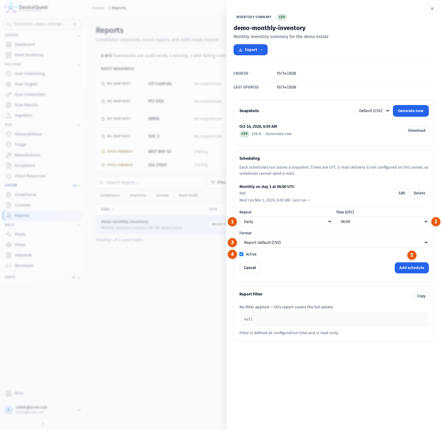Click the Generate now button

point(411,111)
